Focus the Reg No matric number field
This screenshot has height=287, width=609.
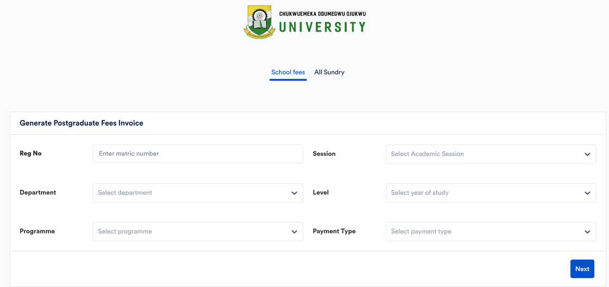198,154
